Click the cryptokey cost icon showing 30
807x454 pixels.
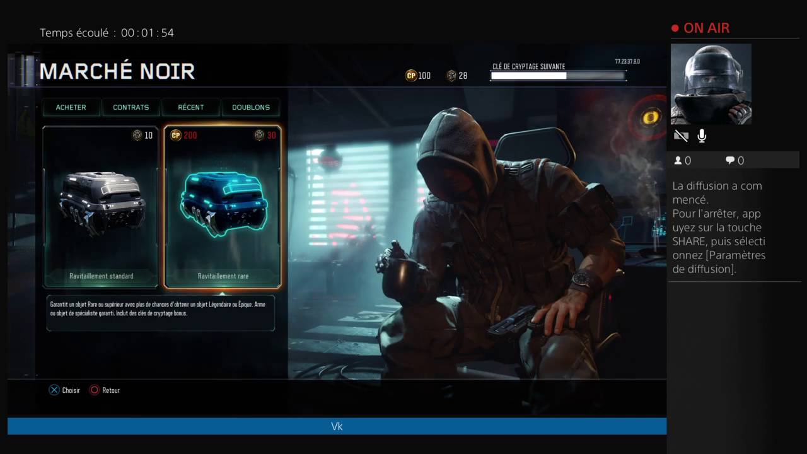tap(259, 136)
